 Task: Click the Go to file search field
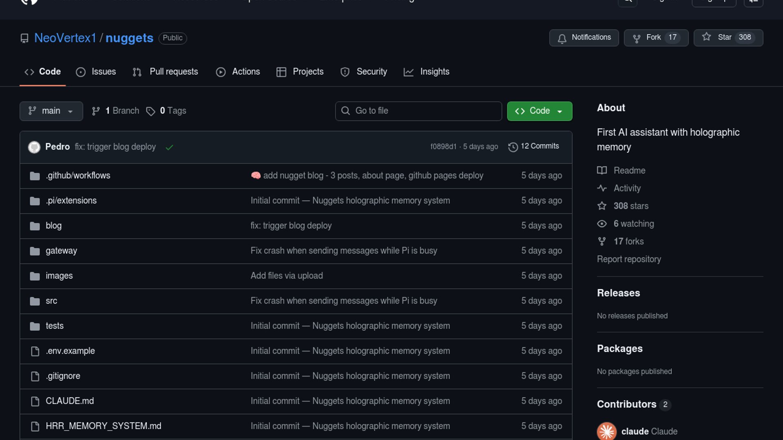point(418,111)
